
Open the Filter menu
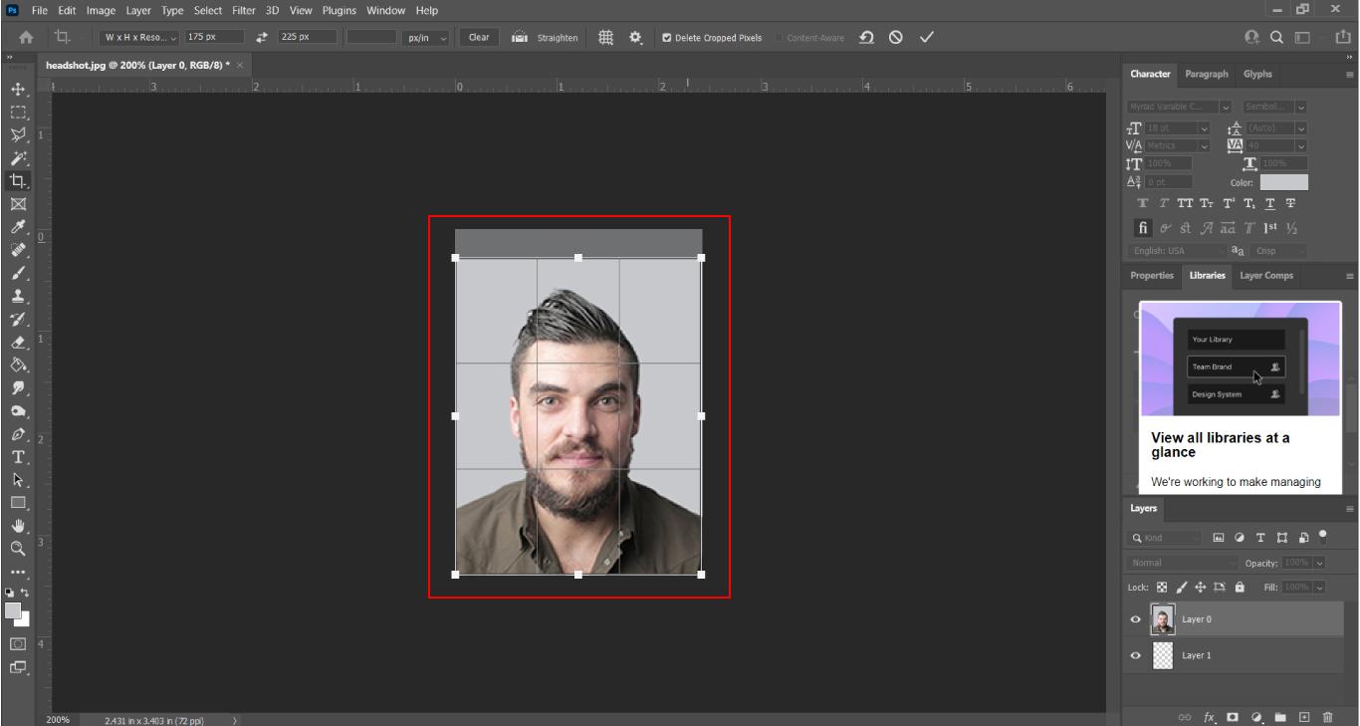pyautogui.click(x=244, y=10)
